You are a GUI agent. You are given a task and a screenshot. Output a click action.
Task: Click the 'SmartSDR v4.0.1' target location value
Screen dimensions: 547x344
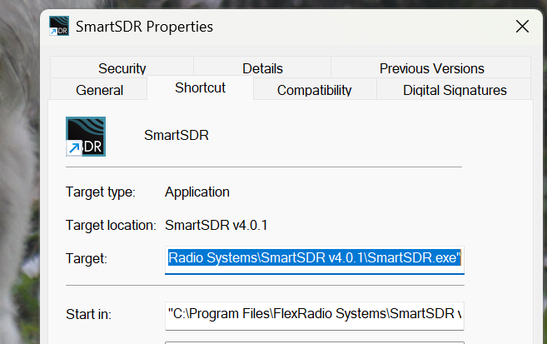[216, 225]
